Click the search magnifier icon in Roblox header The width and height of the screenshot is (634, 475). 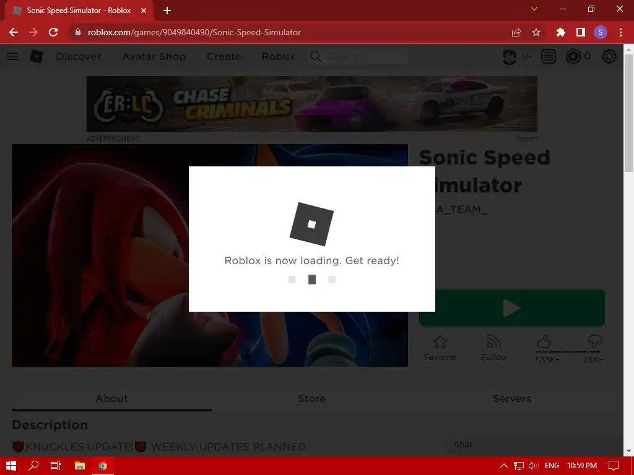pos(315,56)
